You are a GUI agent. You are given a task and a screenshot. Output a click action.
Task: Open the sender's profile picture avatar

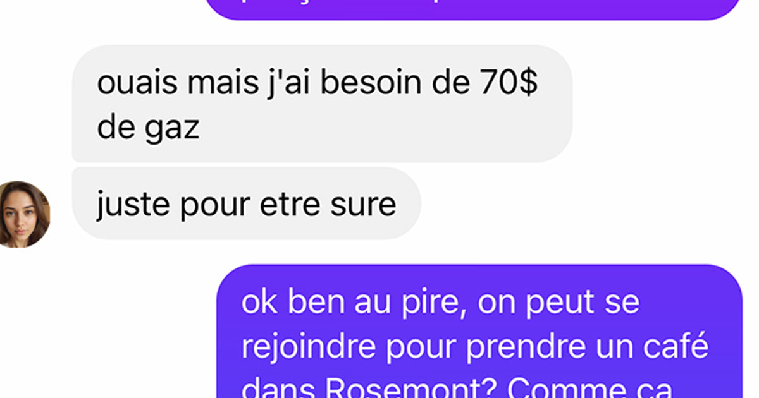pyautogui.click(x=23, y=214)
